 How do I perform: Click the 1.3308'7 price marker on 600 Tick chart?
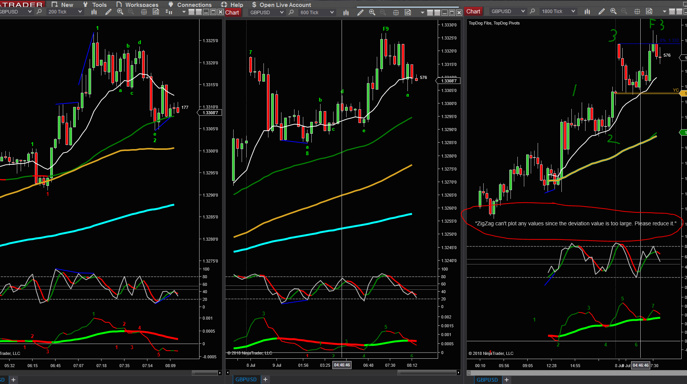coord(449,81)
